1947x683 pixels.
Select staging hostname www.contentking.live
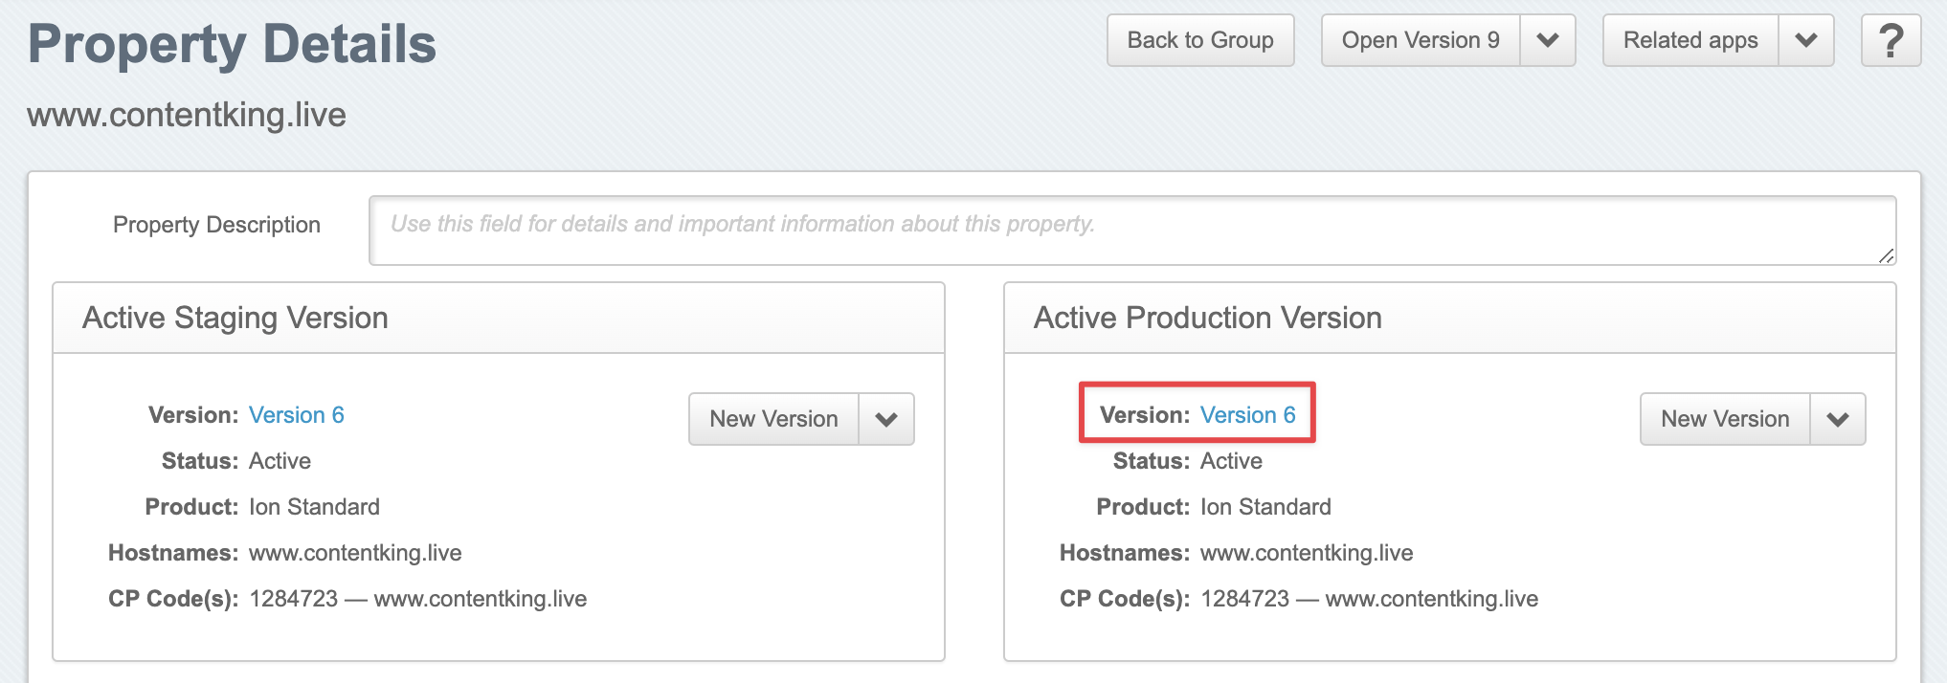point(355,553)
